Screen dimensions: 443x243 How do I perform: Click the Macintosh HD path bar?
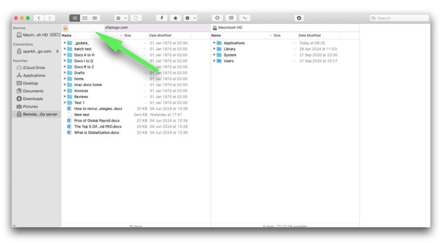(285, 28)
